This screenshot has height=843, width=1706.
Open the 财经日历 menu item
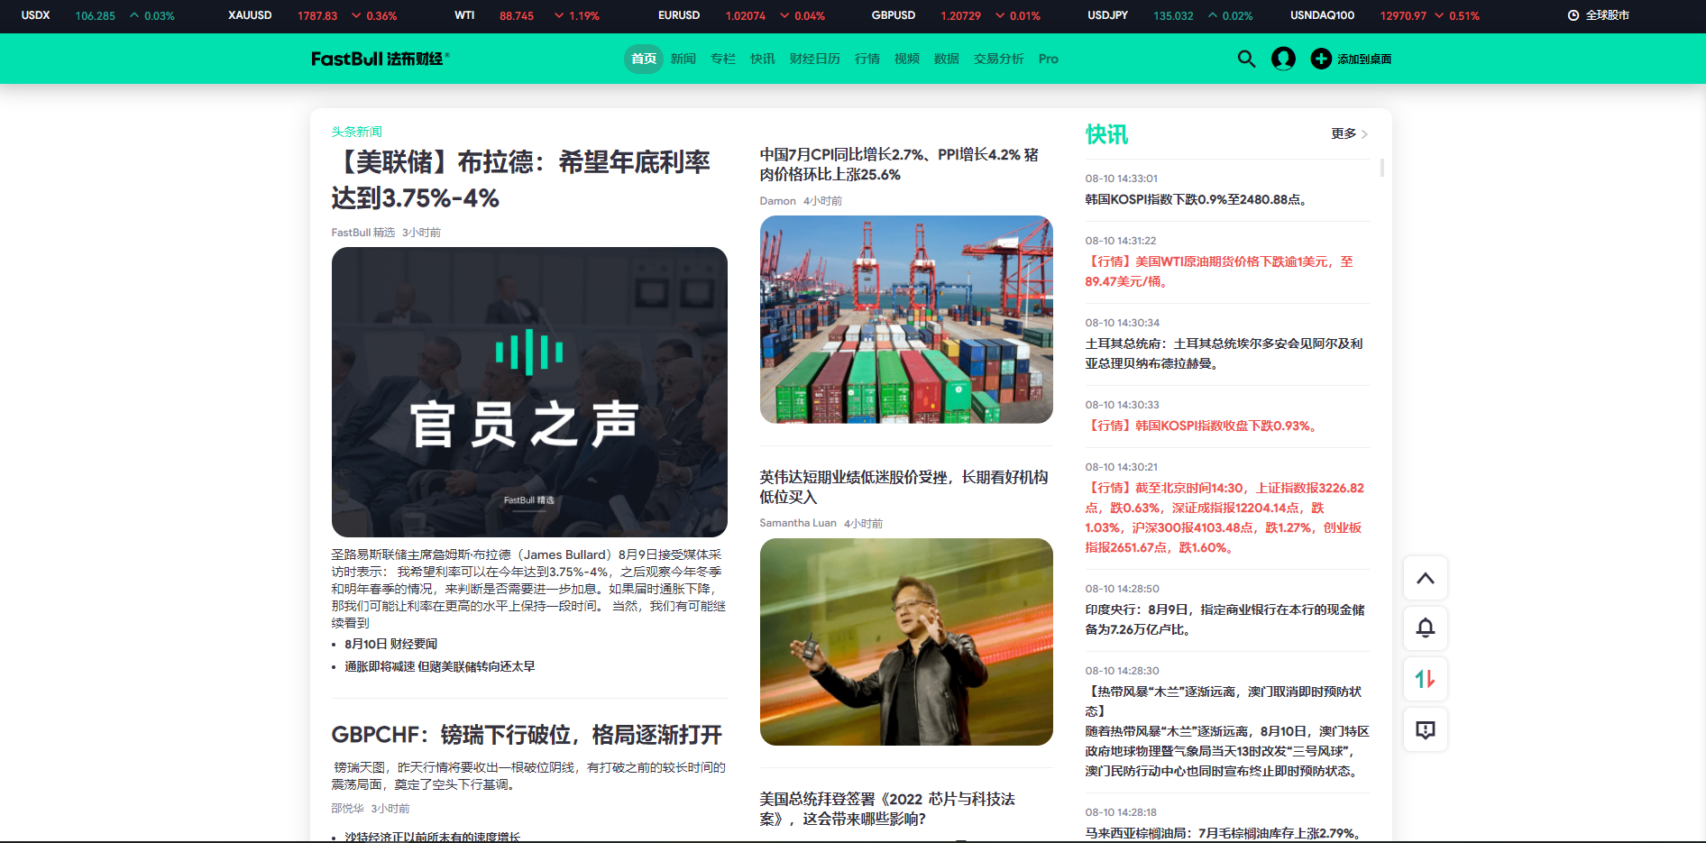814,59
